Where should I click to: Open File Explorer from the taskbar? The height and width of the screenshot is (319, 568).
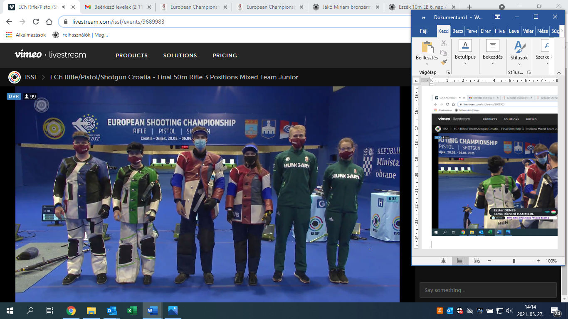click(x=91, y=311)
